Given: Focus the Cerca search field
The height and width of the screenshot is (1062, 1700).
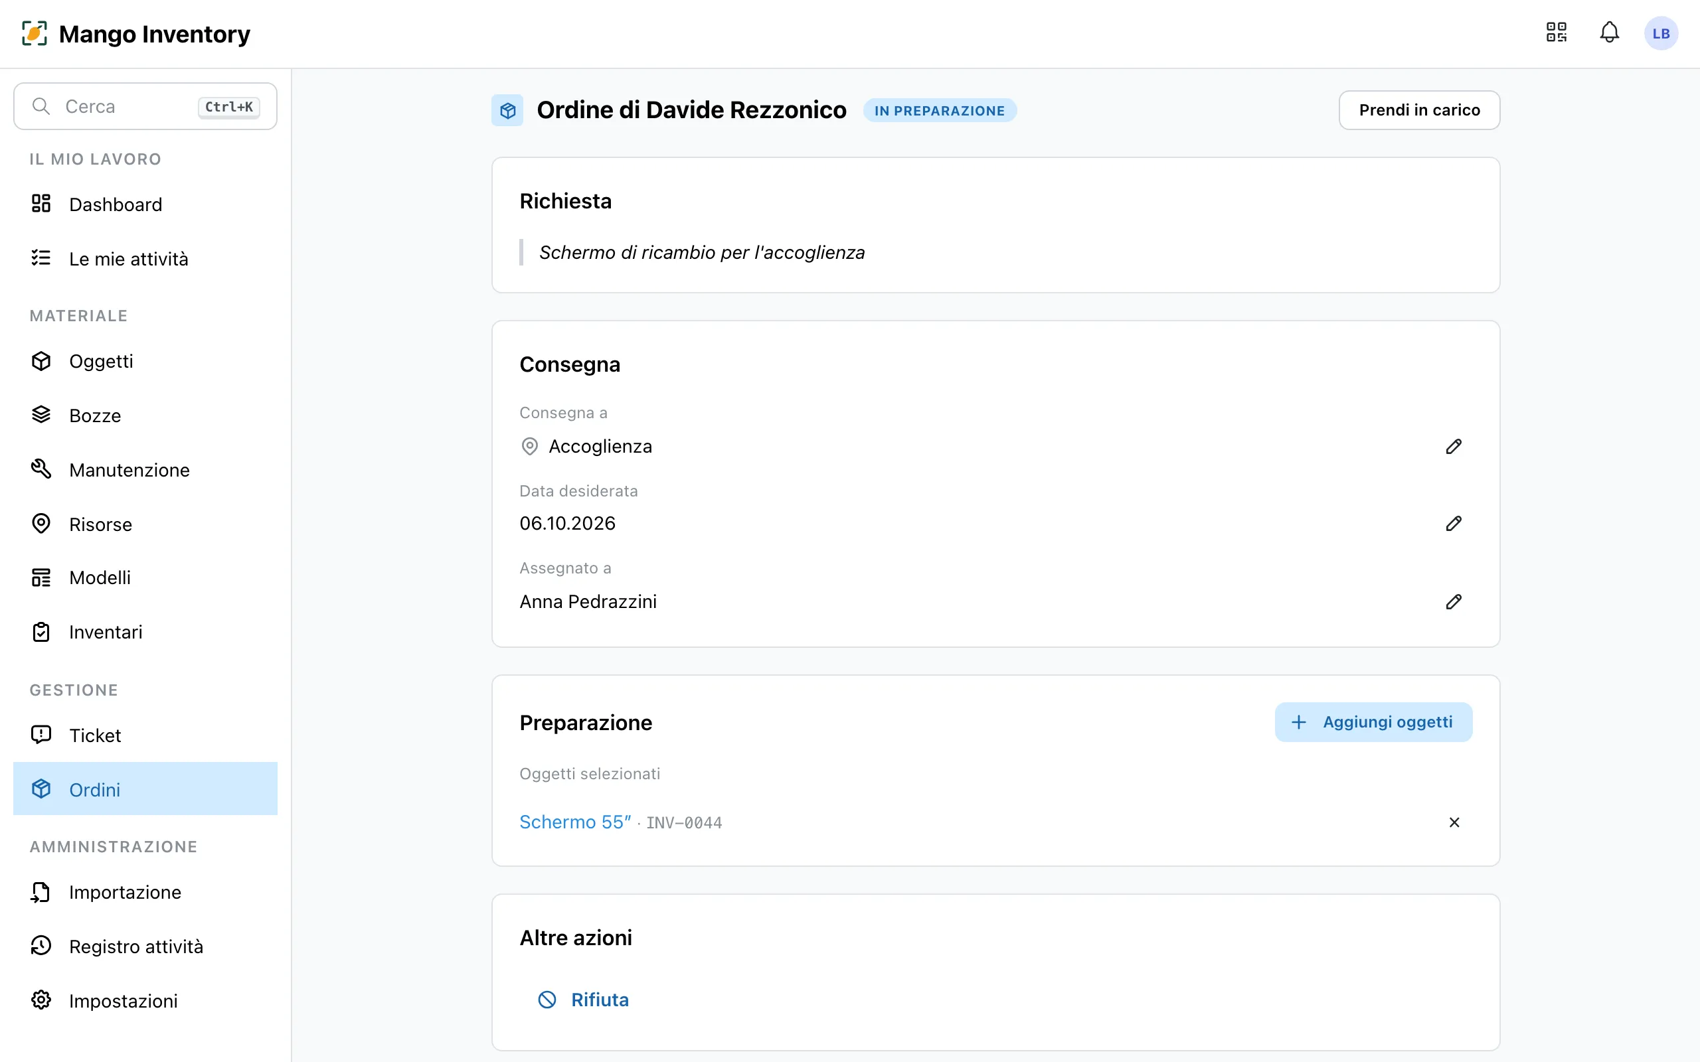Looking at the screenshot, I should [145, 106].
